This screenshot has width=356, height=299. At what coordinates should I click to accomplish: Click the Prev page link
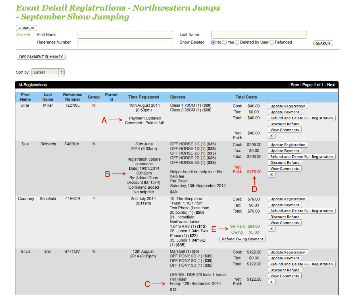294,85
